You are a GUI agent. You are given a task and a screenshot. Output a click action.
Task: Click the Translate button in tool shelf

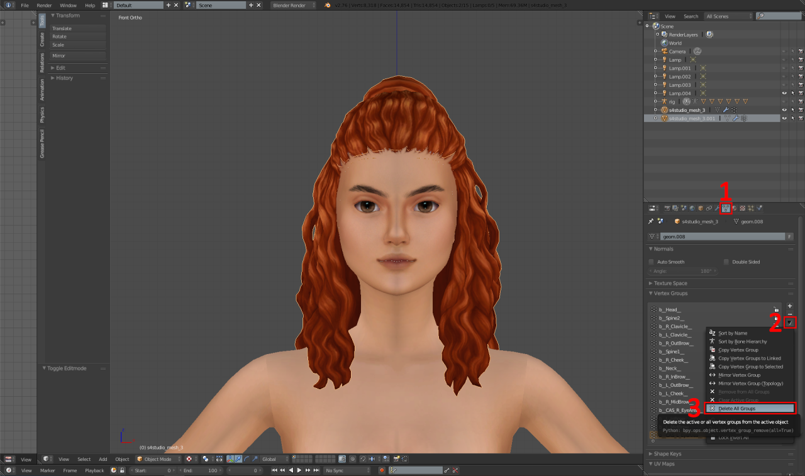coord(78,28)
